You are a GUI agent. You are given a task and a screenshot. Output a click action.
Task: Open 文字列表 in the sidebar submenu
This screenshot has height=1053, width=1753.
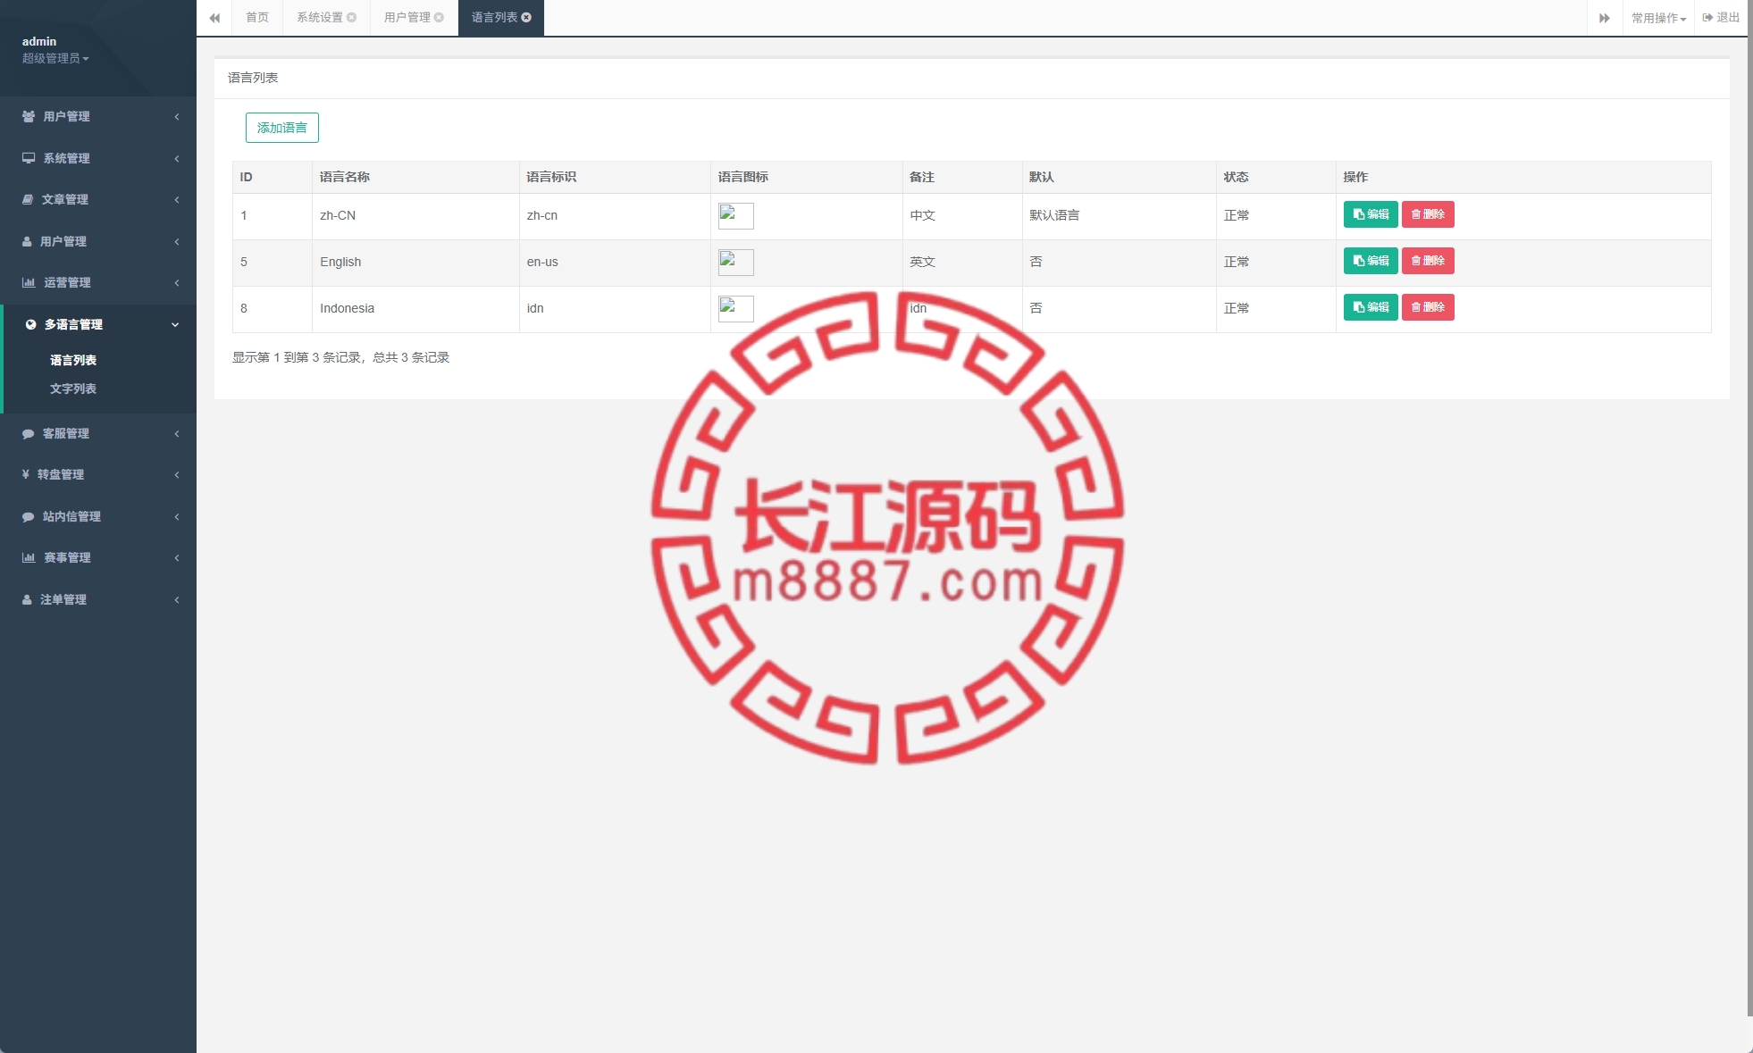[x=73, y=389]
